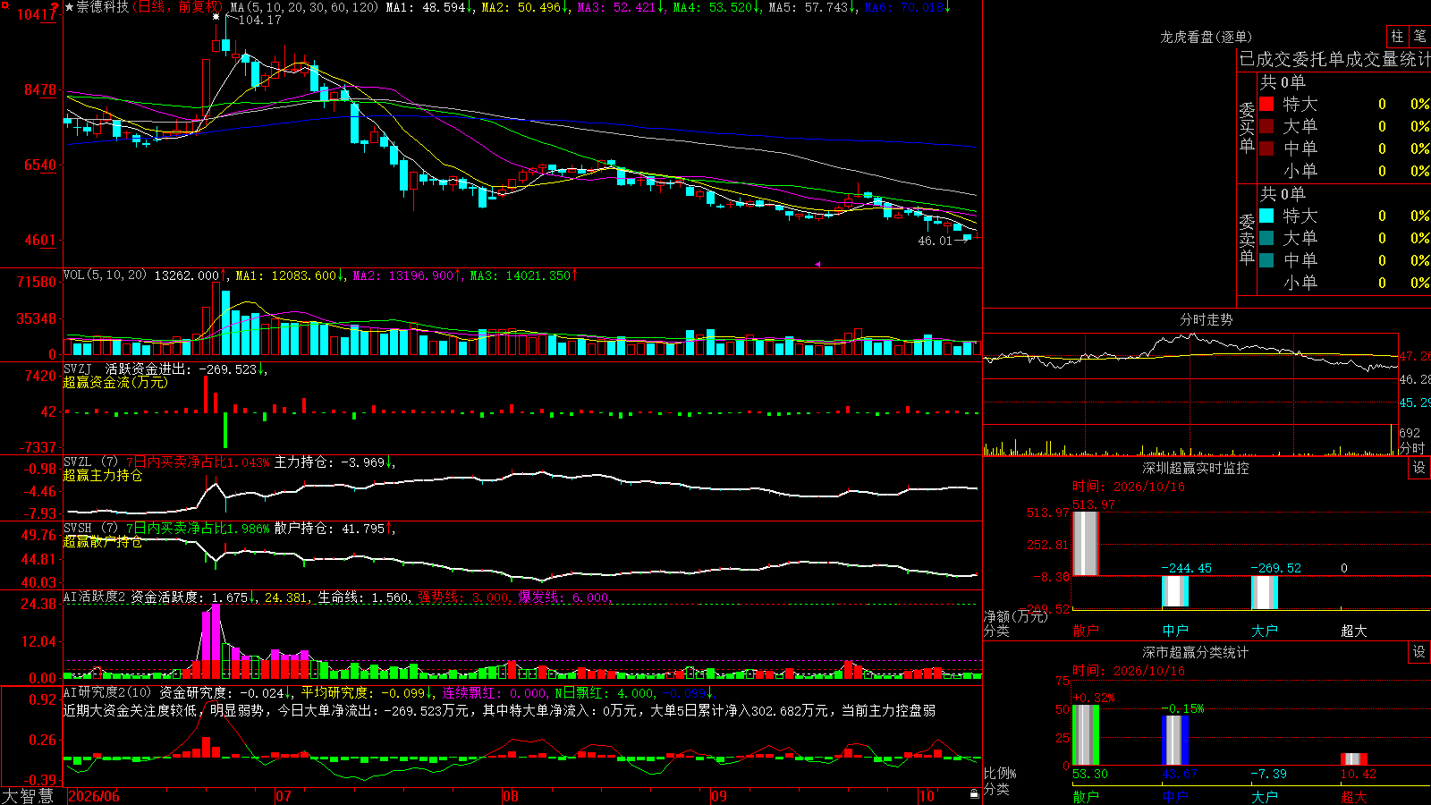The image size is (1431, 805).
Task: Click the 日线, 前复权 period label
Action: click(x=176, y=7)
